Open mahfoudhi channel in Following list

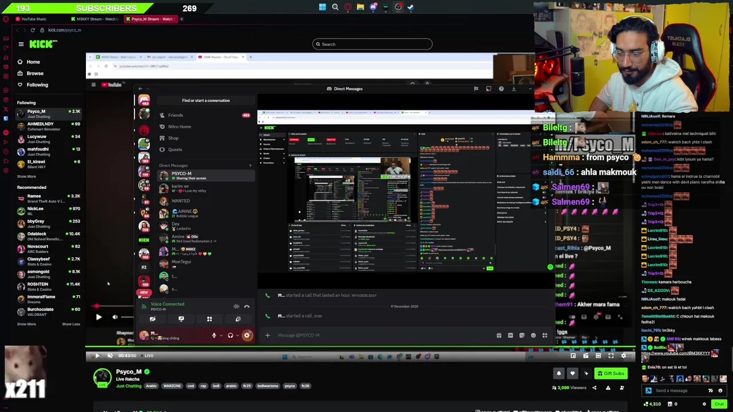tap(49, 152)
